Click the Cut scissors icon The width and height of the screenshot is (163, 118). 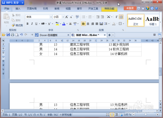click(13, 15)
